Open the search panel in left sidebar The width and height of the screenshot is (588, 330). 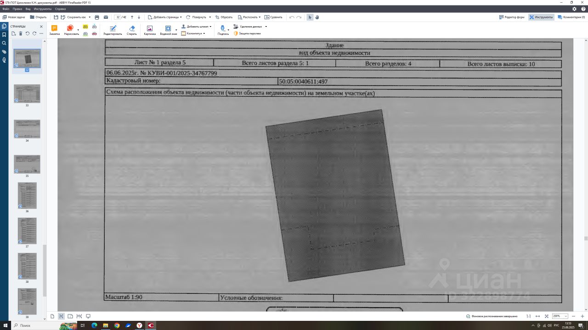4,43
